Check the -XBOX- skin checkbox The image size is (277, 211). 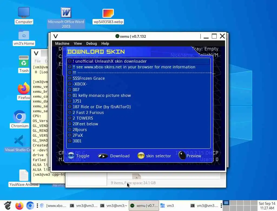pos(70,84)
